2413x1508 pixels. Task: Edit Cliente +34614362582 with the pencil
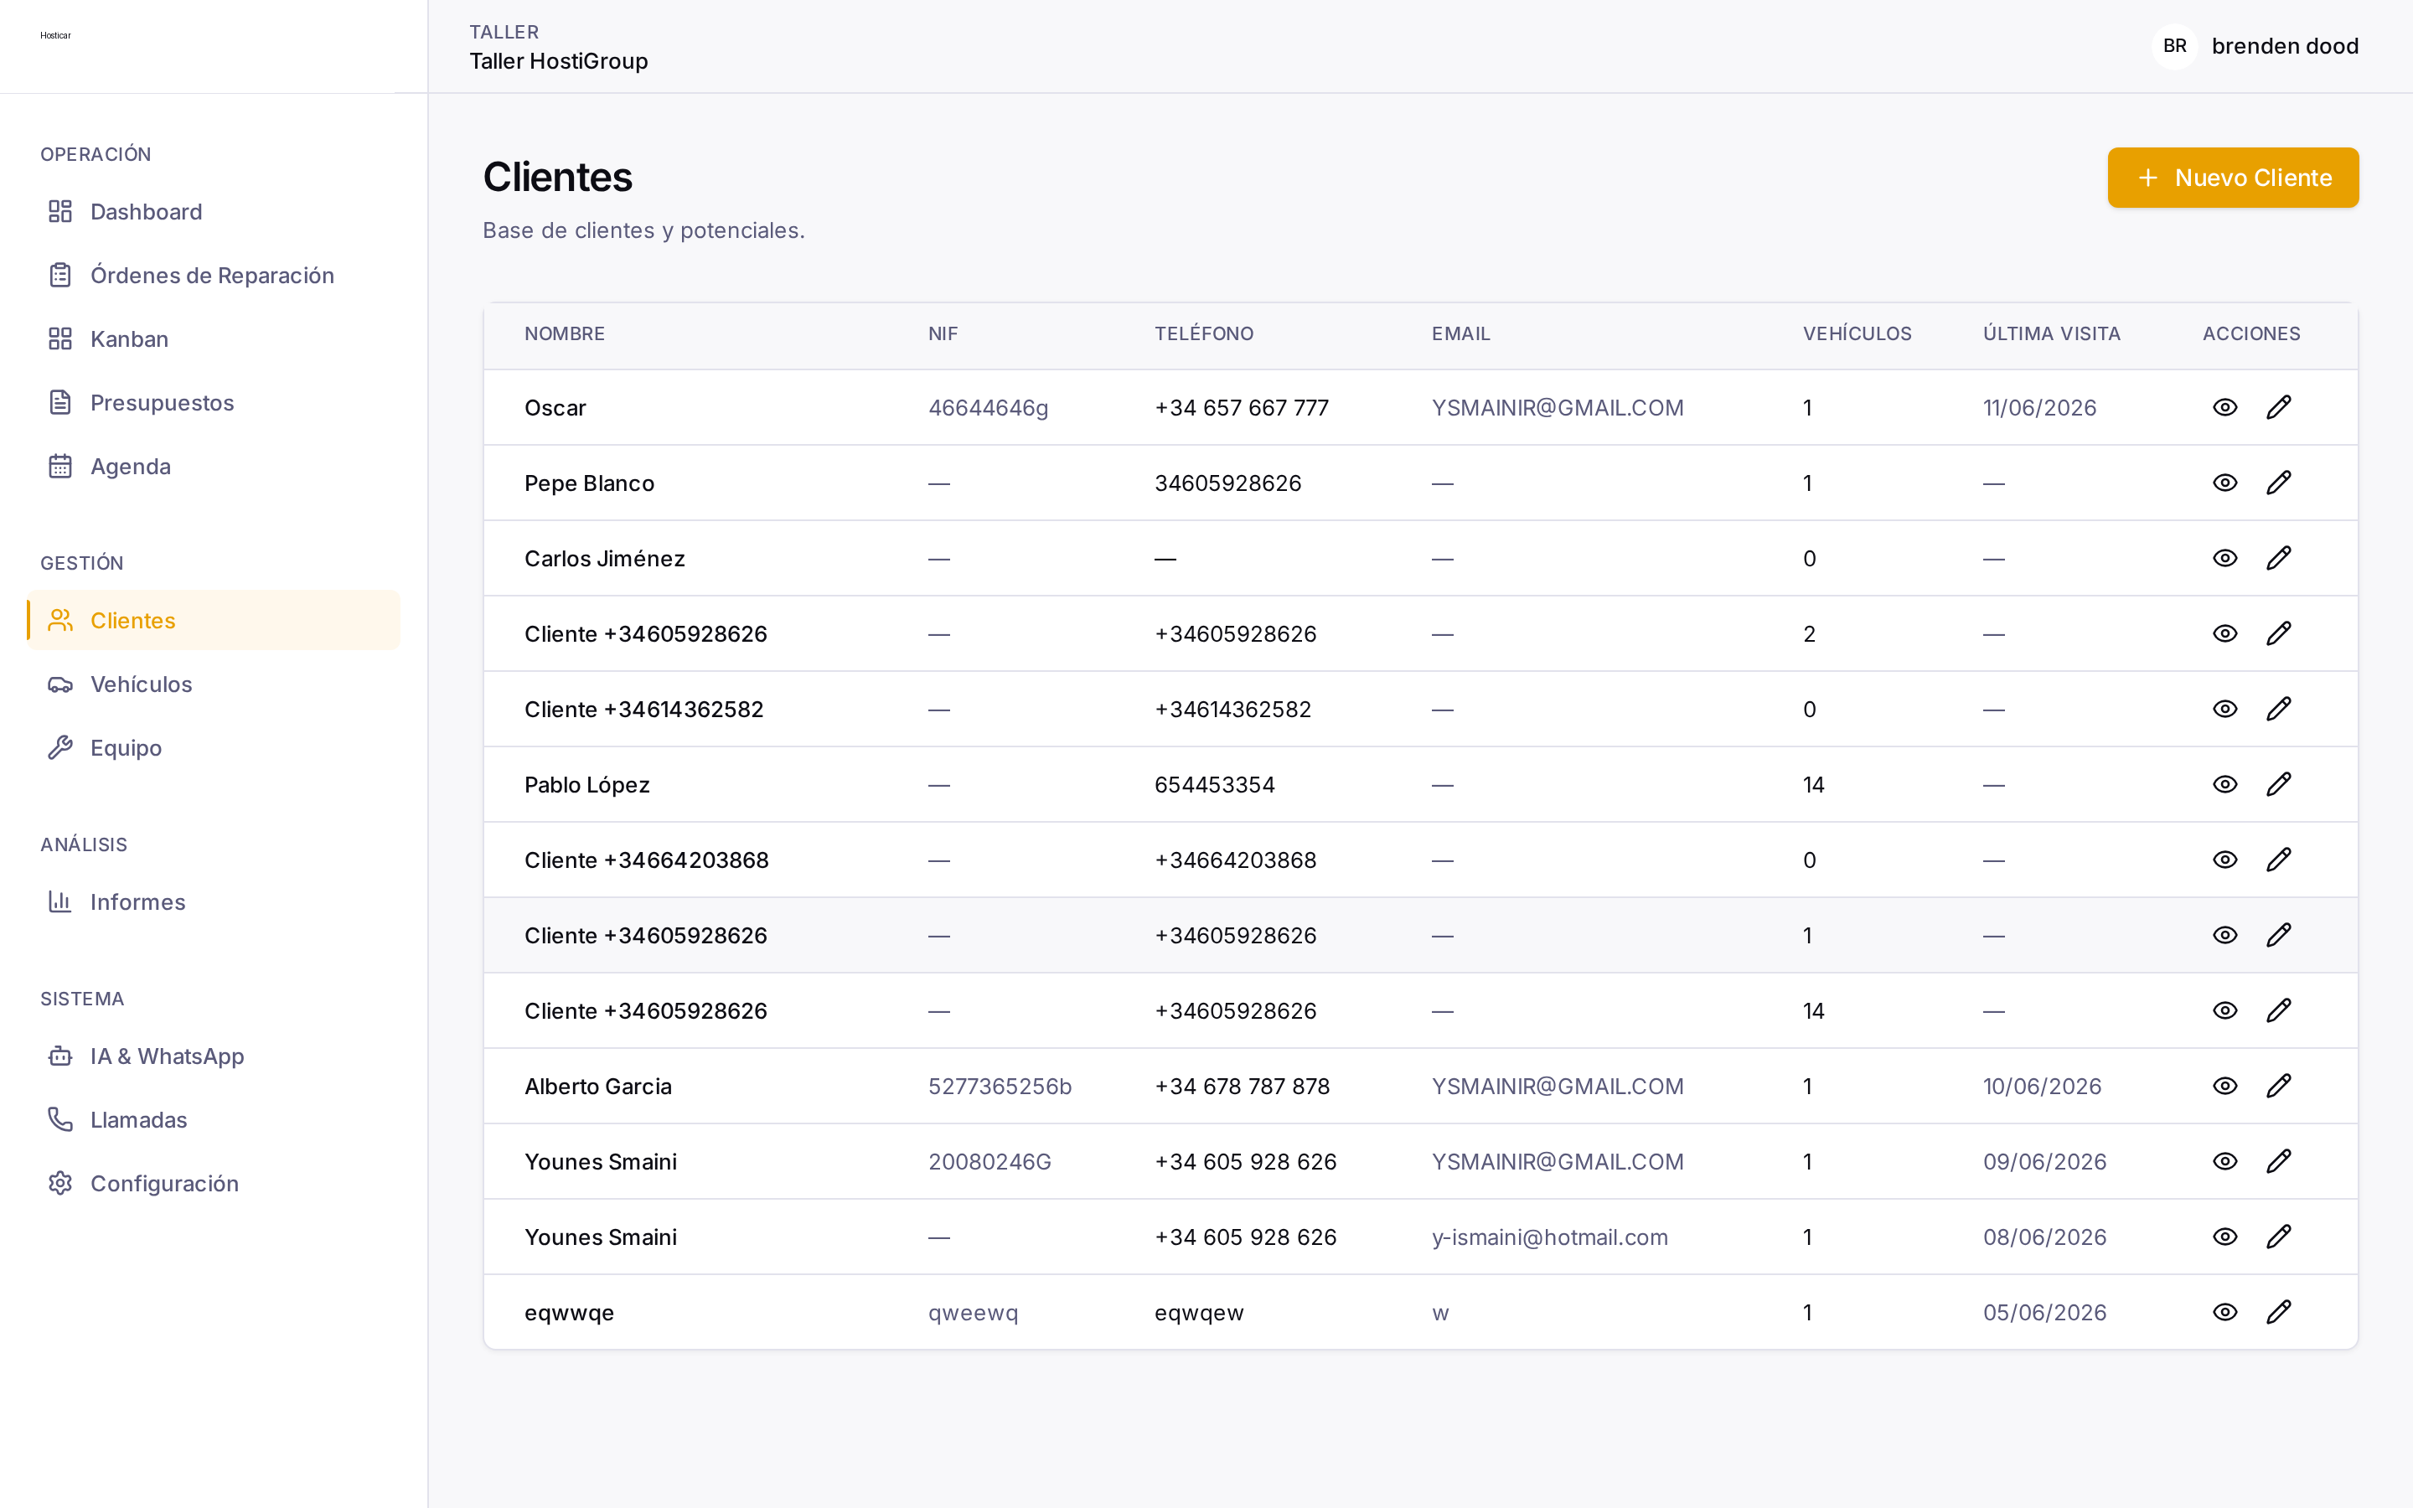pyautogui.click(x=2278, y=709)
